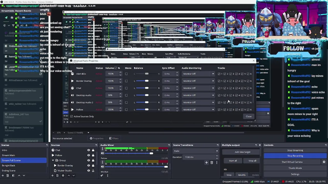
Task: Lock toggle for Vtuber Studio source
Action: click(x=93, y=171)
